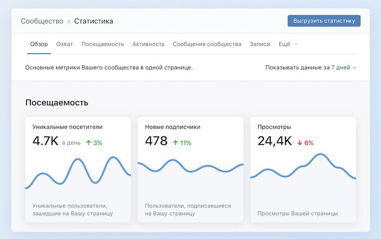
Task: Select the Статистика breadcrumb title
Action: pos(94,21)
